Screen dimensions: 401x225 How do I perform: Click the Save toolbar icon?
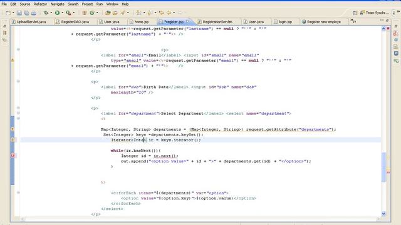(x=19, y=12)
